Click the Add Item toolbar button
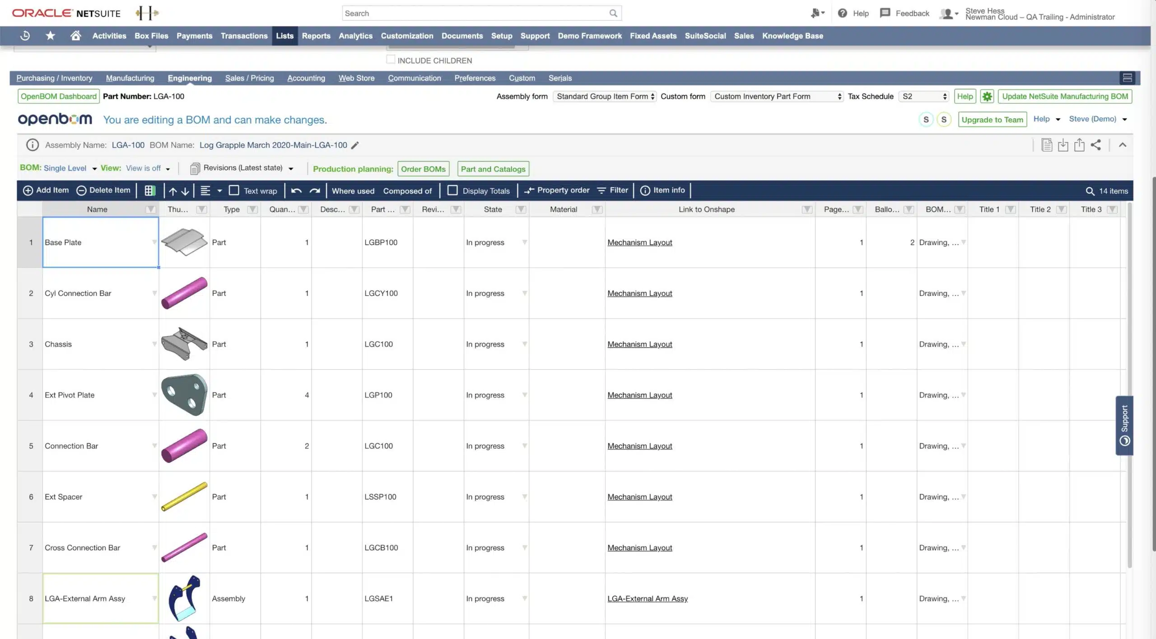The width and height of the screenshot is (1156, 639). 46,190
